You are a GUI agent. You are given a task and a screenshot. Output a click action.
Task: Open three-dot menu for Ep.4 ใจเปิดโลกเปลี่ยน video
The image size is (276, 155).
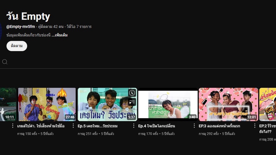click(x=194, y=126)
